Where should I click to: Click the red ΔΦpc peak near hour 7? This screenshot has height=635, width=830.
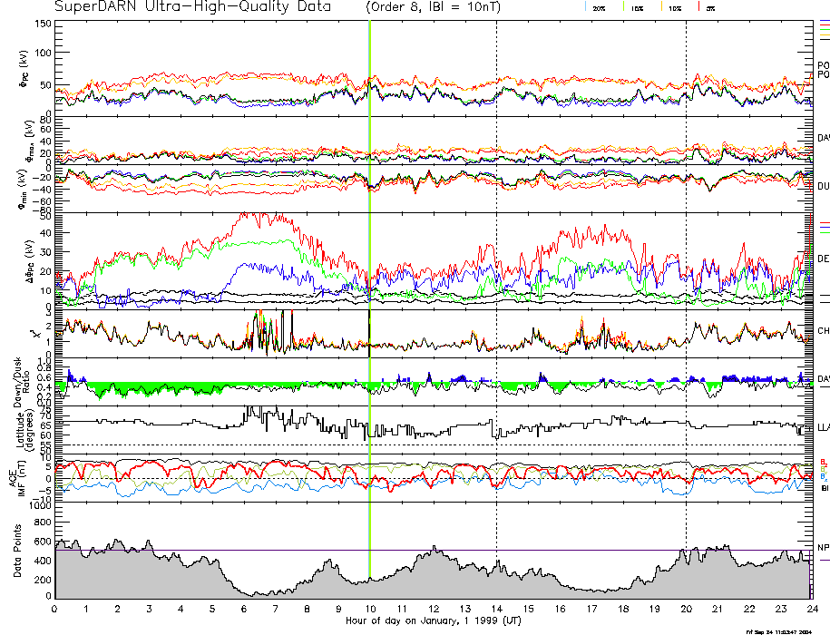click(x=263, y=216)
